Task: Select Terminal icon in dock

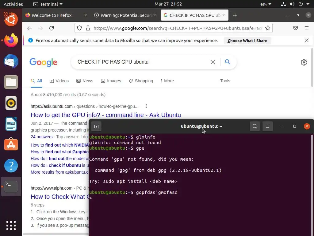Action: [11, 187]
